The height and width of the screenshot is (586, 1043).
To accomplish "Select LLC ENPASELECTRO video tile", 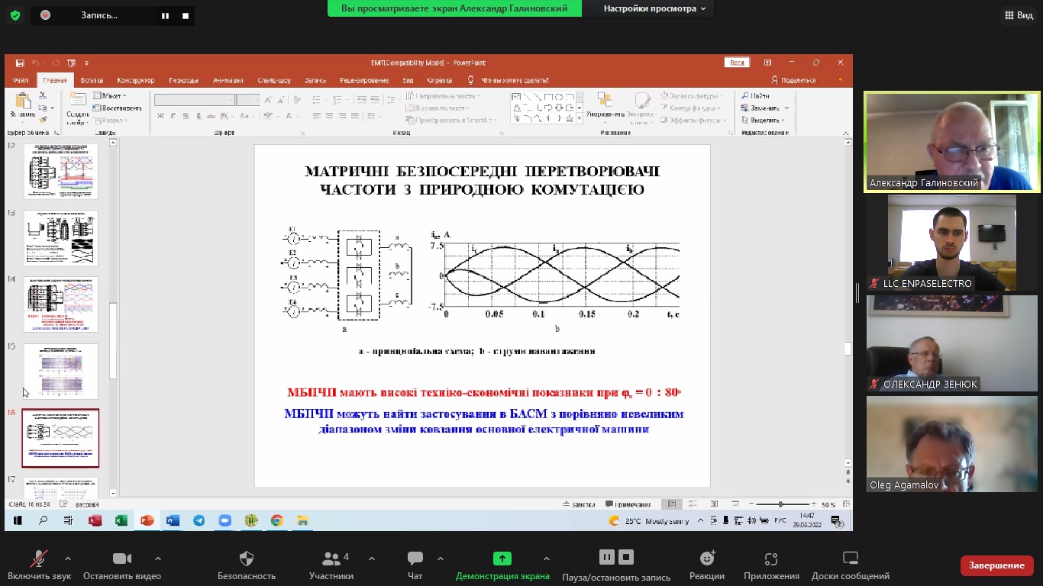I will coord(951,243).
